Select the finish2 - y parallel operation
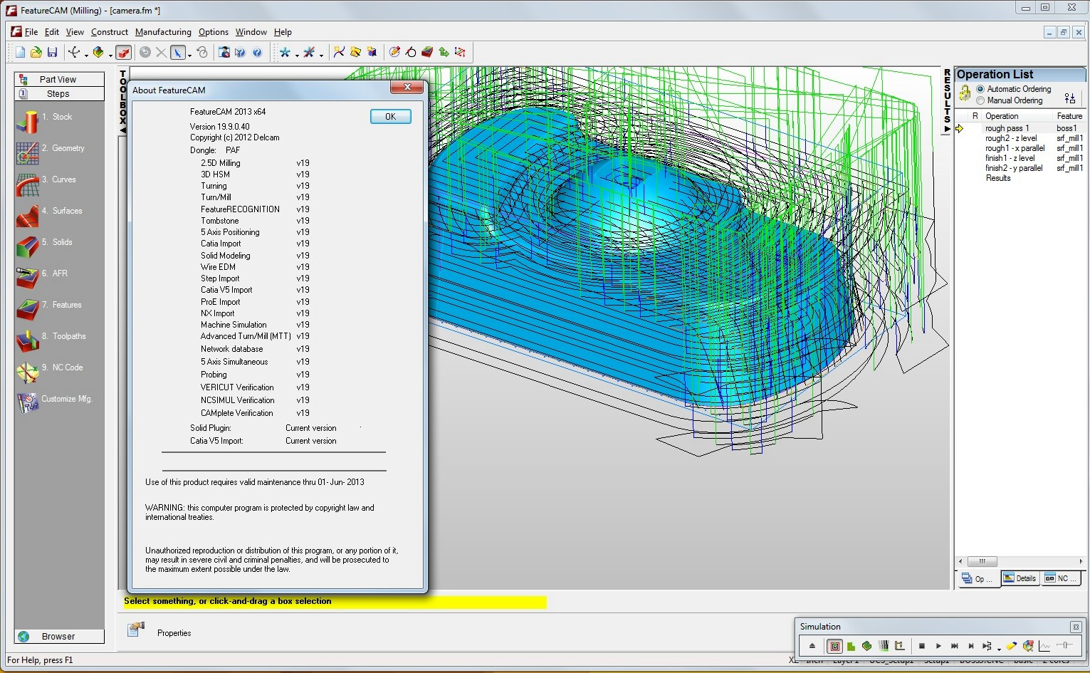 (1014, 168)
